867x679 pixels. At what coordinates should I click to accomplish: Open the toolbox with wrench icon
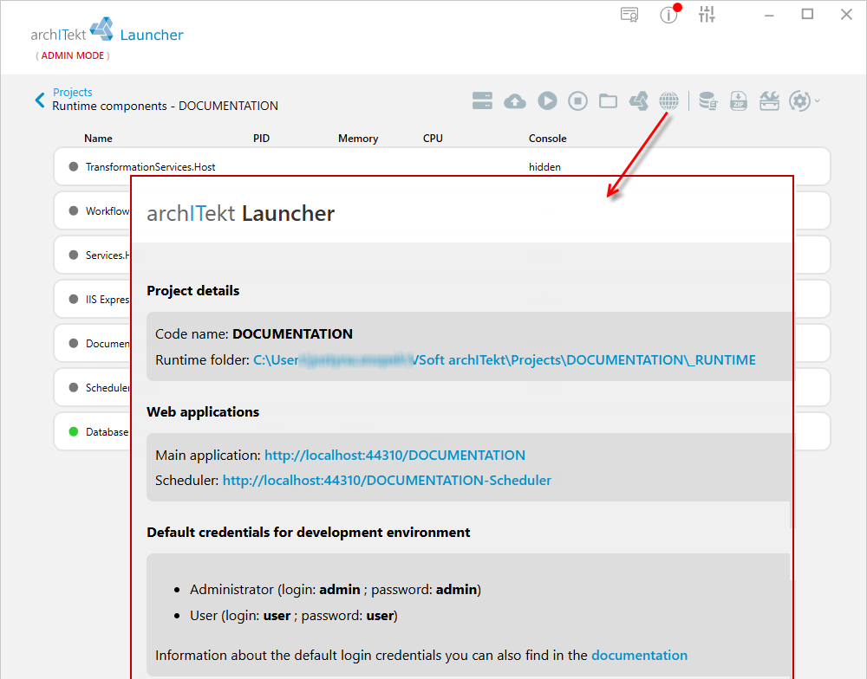tap(769, 101)
